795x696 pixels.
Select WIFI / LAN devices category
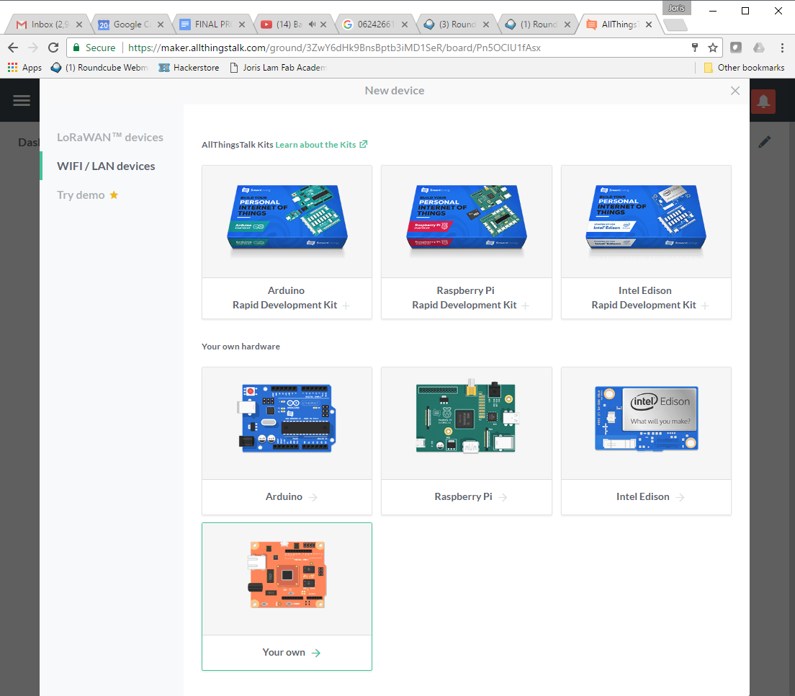pos(106,166)
